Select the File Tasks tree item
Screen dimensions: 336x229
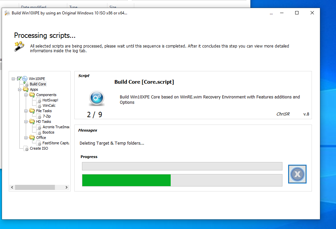coord(44,111)
